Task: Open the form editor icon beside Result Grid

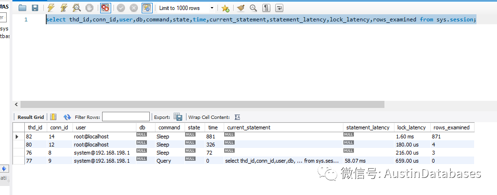Action: coord(53,117)
